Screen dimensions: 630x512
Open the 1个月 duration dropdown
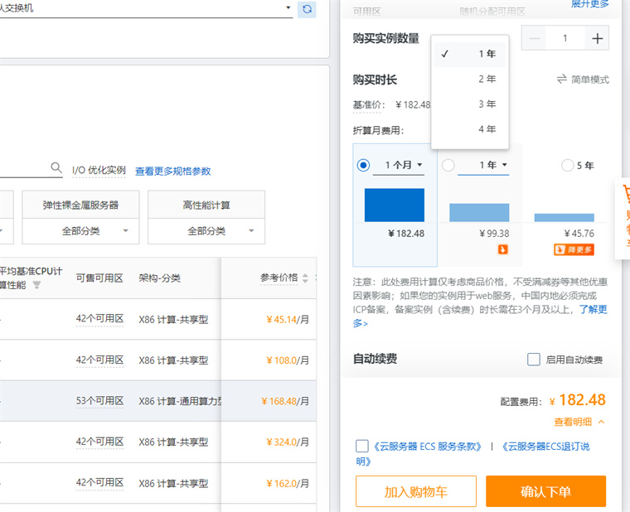(x=399, y=165)
